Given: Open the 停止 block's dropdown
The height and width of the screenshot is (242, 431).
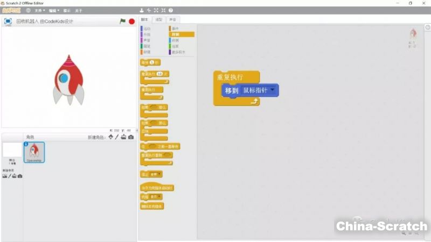Looking at the screenshot, I should click(159, 174).
